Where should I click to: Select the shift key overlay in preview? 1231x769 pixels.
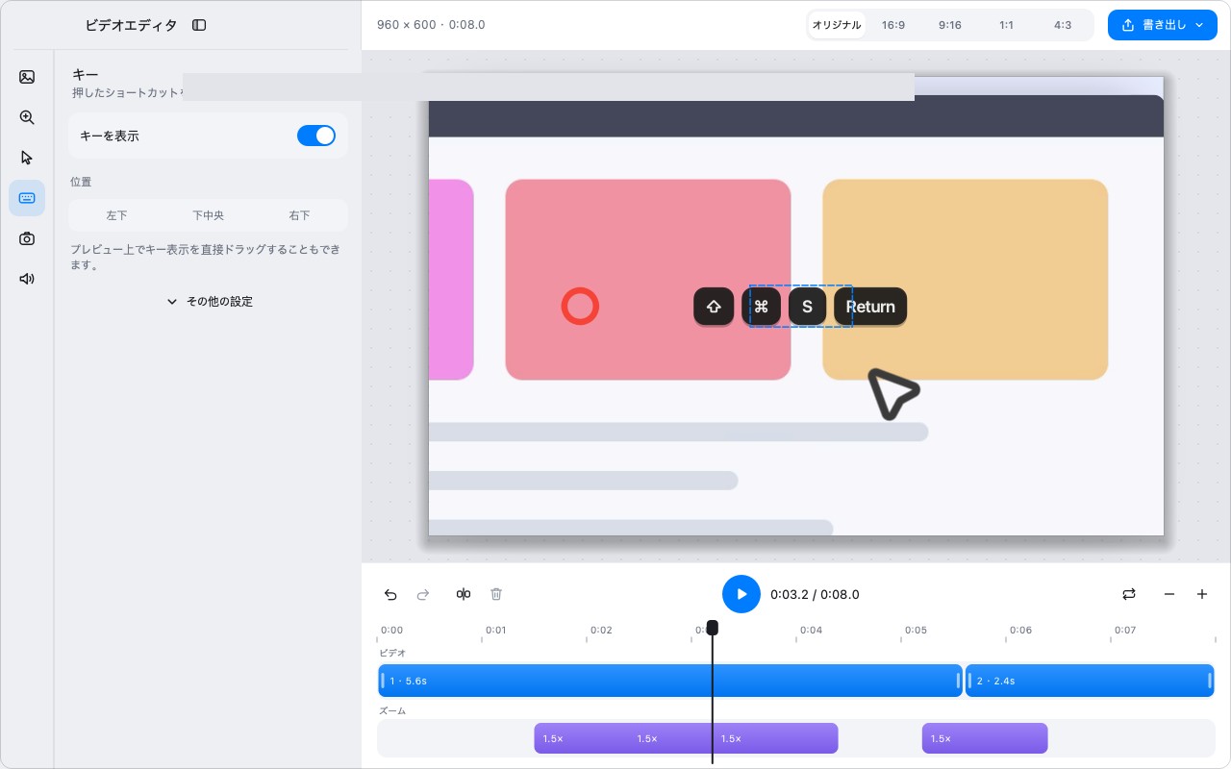714,307
